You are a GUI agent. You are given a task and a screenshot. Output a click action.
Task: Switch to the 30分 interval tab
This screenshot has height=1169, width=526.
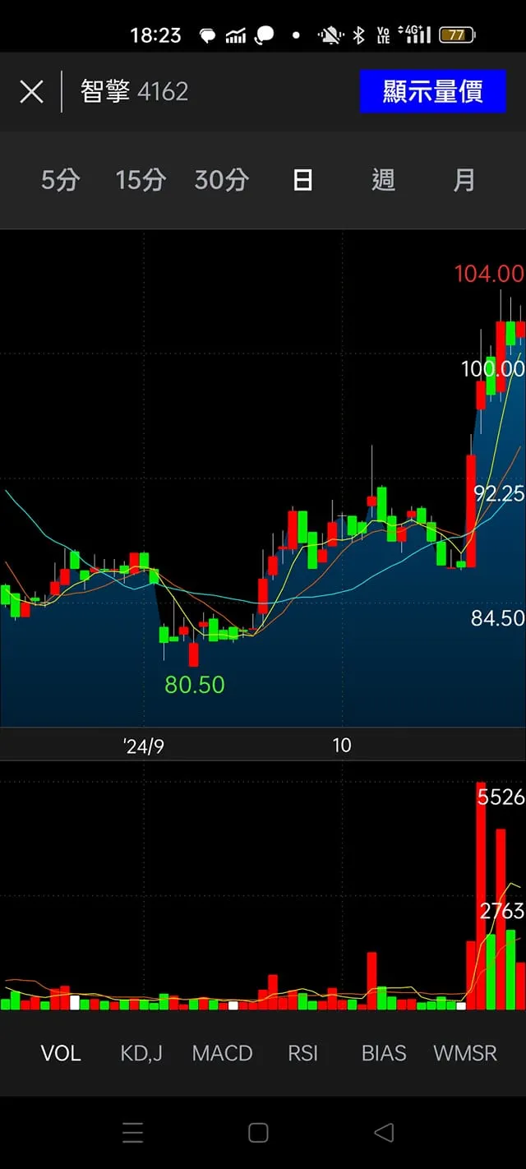click(x=221, y=180)
